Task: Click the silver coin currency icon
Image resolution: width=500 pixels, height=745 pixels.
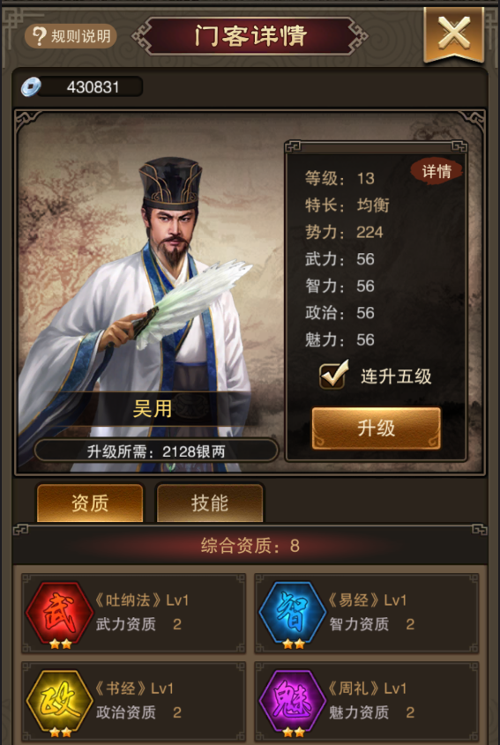Action: point(31,87)
